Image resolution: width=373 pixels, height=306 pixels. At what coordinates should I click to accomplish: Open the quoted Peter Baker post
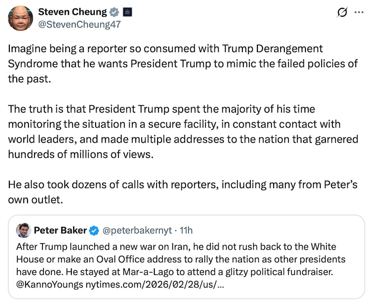[186, 256]
